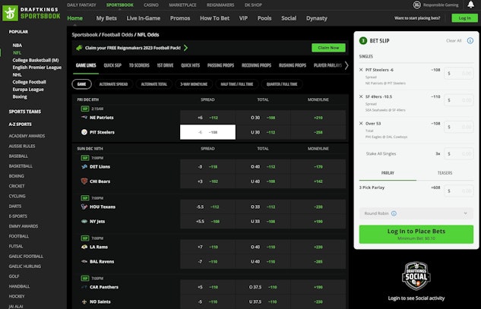Image resolution: width=481 pixels, height=309 pixels.
Task: Open the notifications bell icon
Action: click(x=470, y=5)
